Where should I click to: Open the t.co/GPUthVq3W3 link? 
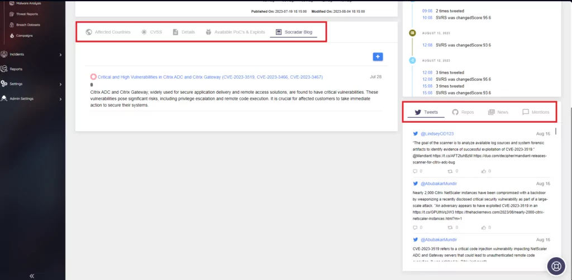[433, 212]
